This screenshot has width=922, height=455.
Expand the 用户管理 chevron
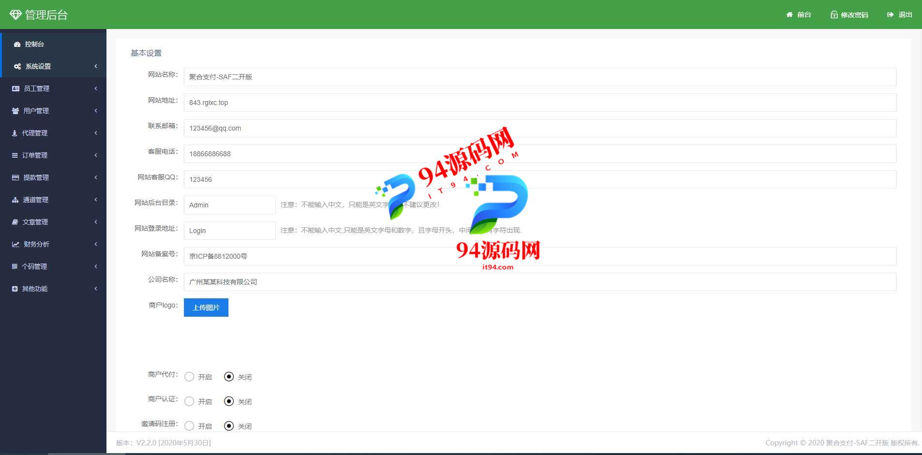[x=96, y=111]
